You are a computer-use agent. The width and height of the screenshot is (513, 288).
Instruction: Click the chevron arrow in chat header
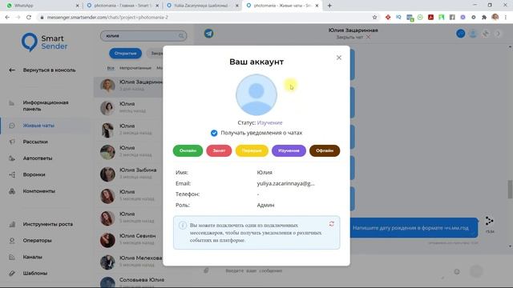point(498,34)
